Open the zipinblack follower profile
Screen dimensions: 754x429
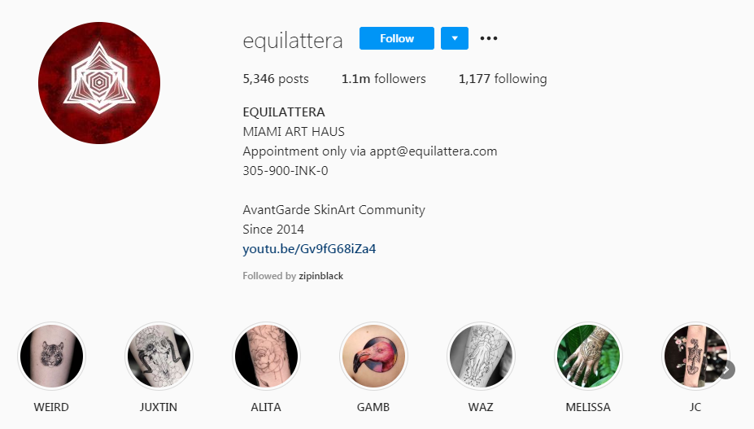[x=320, y=276]
